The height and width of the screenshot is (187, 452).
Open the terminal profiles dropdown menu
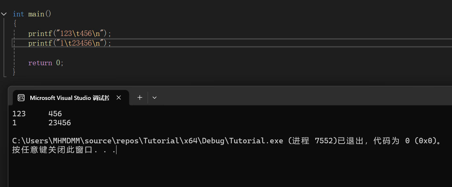point(155,98)
